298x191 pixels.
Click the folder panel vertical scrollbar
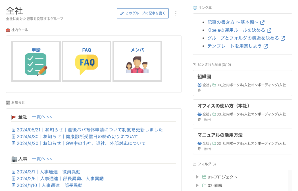point(290,180)
